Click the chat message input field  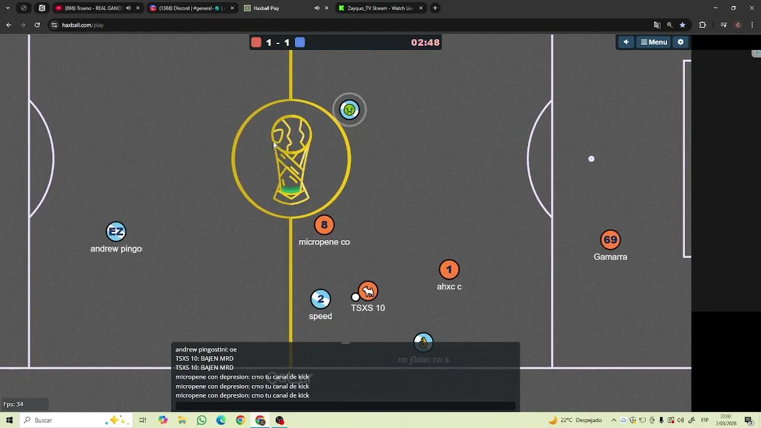coord(345,406)
